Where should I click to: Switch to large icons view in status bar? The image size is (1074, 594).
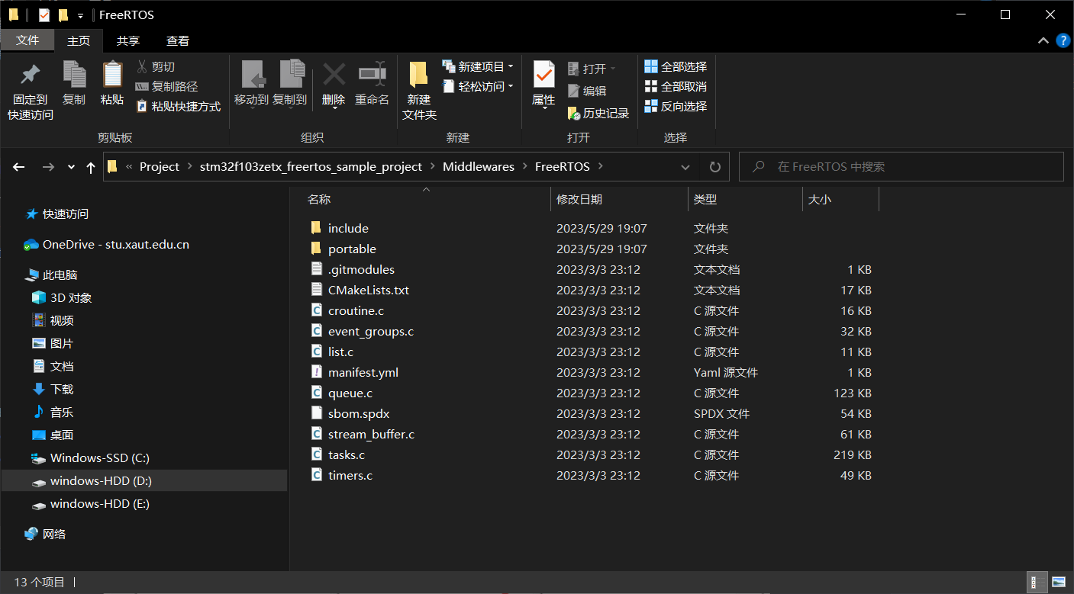tap(1058, 583)
